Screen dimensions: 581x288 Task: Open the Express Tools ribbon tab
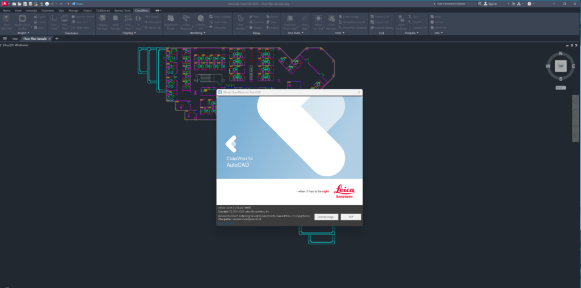click(122, 10)
